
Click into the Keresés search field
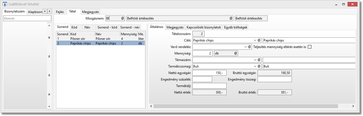[27, 18]
